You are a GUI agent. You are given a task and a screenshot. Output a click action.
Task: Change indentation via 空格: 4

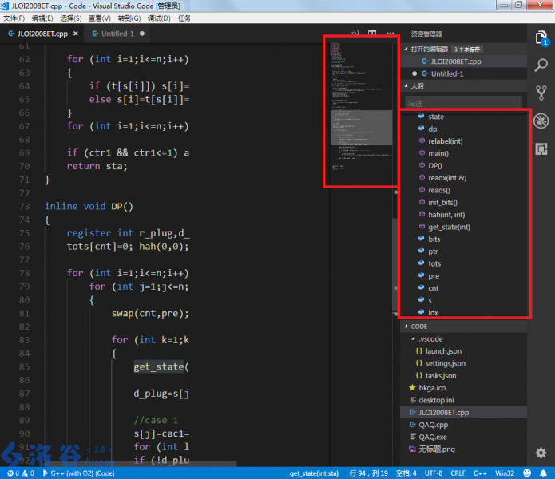click(x=406, y=473)
